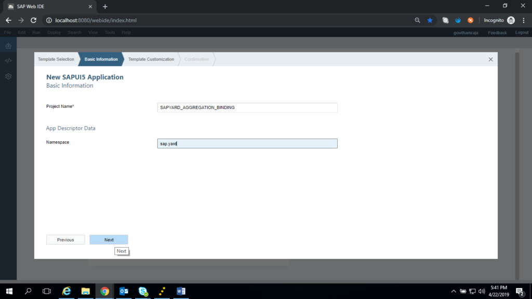Open the Home icon in left sidebar

8,46
